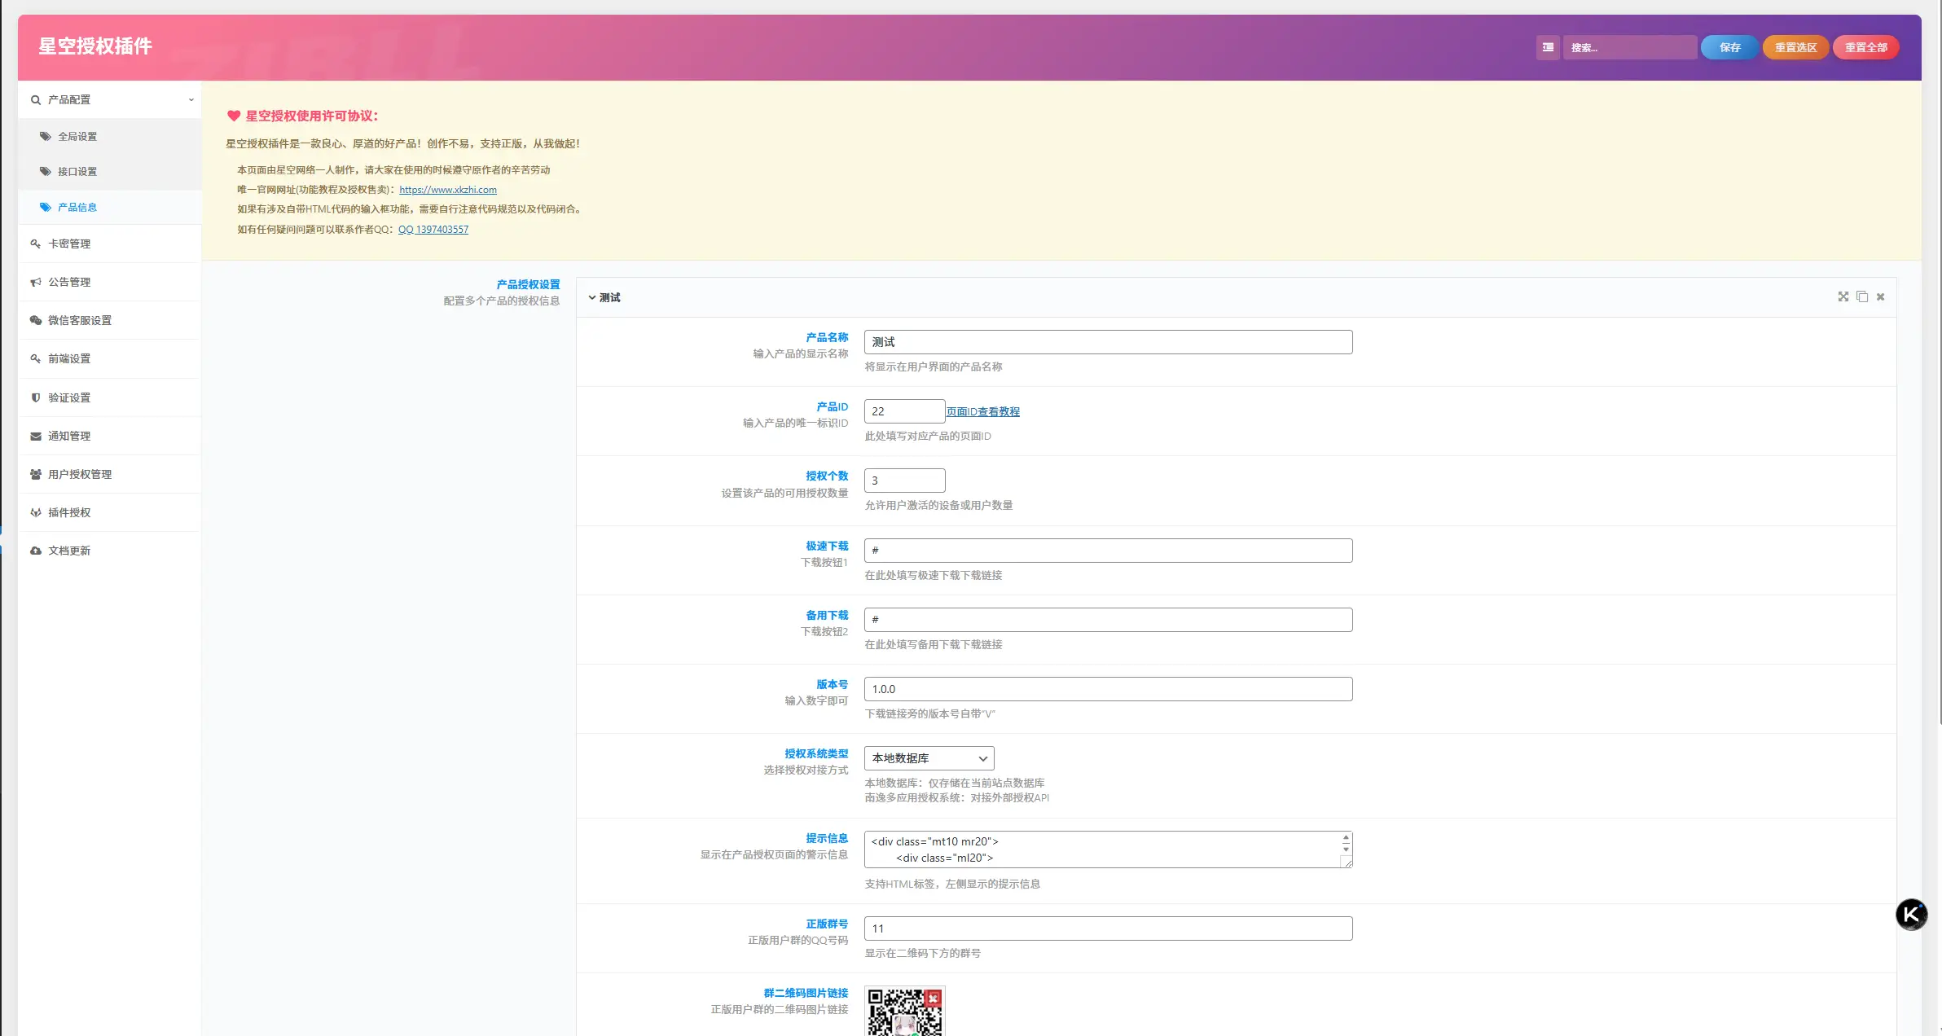Open 卡密管理 in the sidebar

point(69,244)
